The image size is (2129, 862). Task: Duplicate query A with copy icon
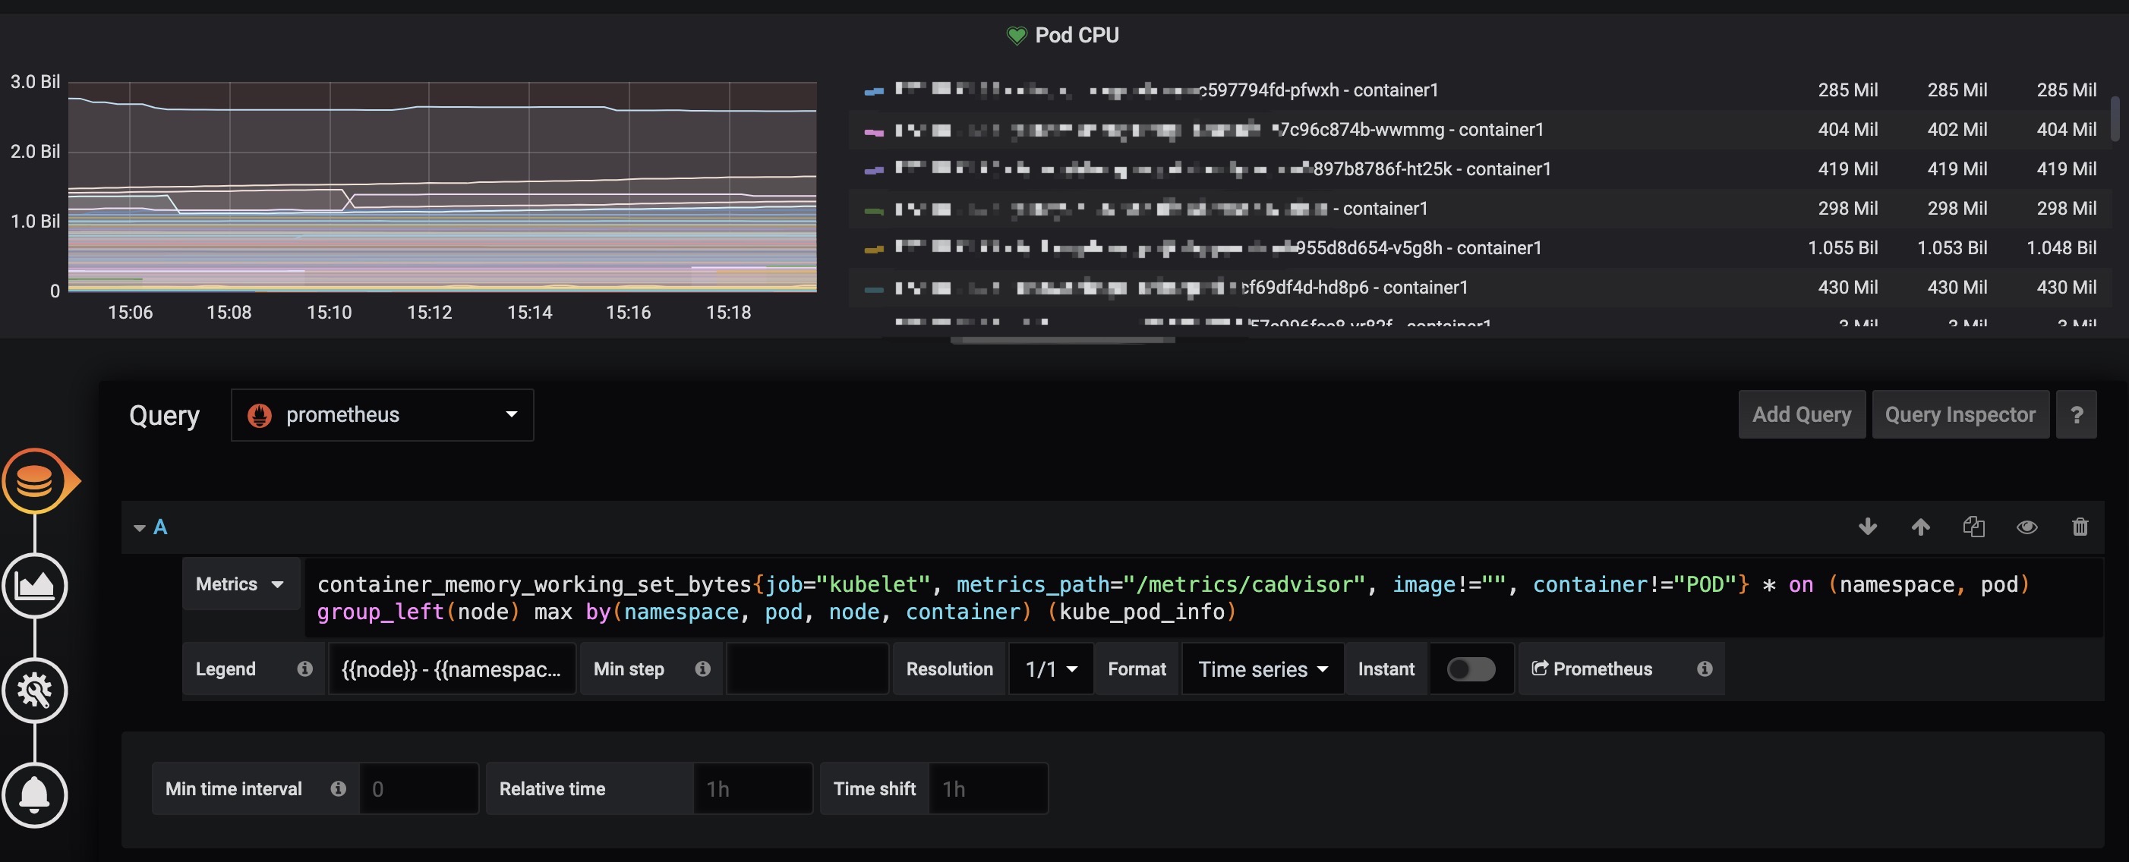(x=1973, y=527)
